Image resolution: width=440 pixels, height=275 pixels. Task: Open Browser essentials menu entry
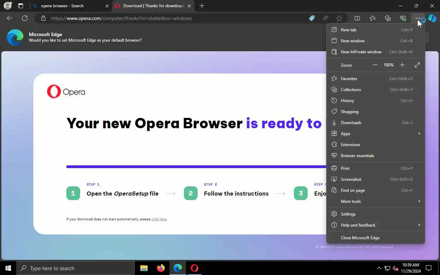coord(375,156)
